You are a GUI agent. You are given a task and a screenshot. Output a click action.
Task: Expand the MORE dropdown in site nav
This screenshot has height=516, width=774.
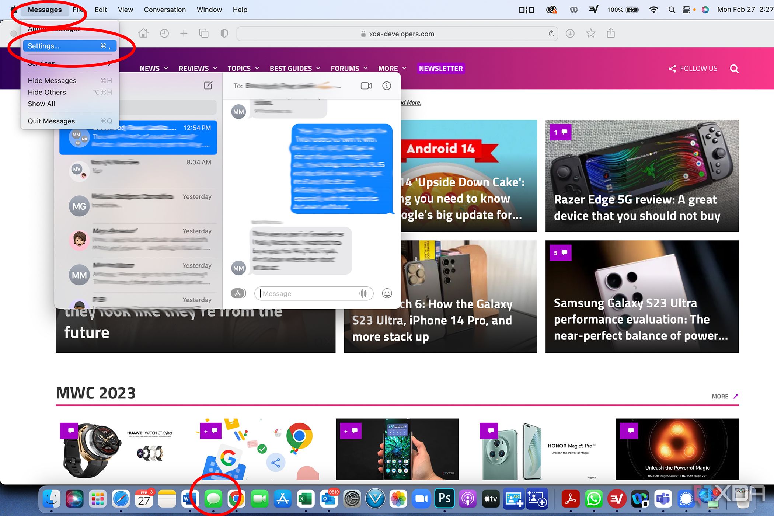tap(392, 68)
